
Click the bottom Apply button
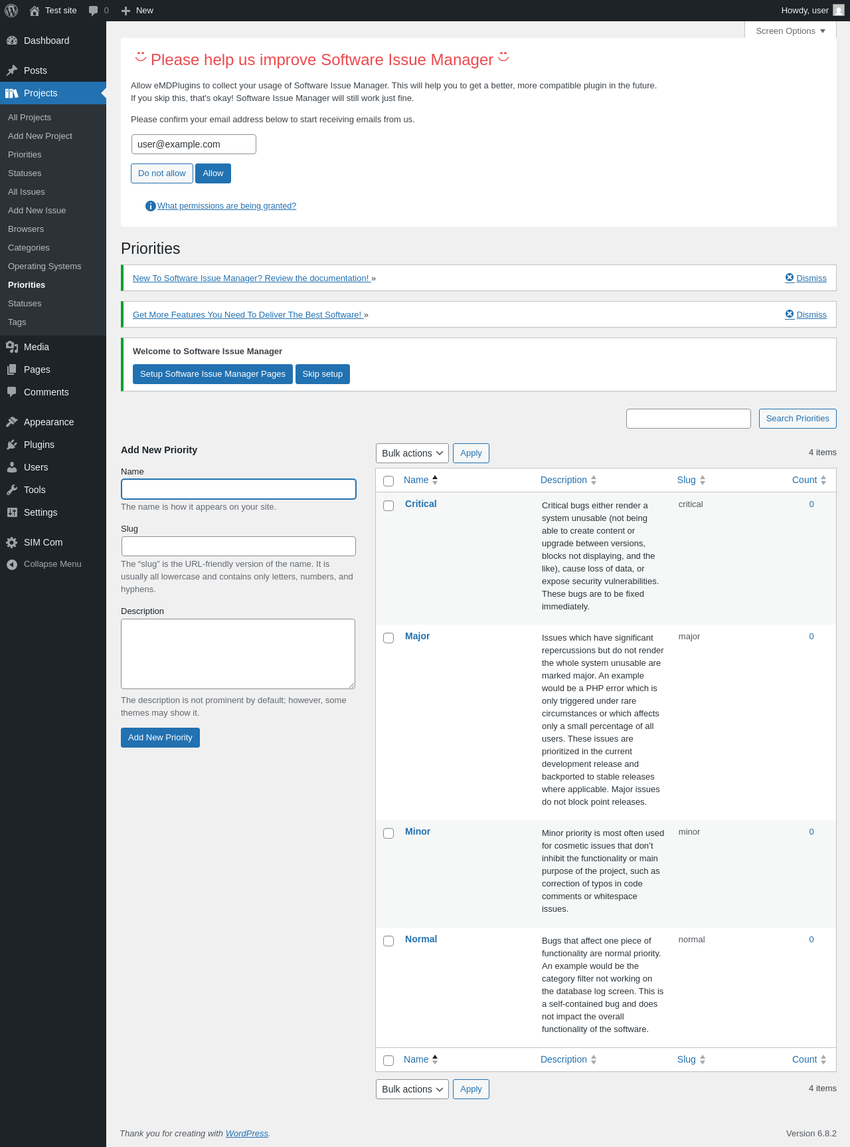(x=471, y=1089)
